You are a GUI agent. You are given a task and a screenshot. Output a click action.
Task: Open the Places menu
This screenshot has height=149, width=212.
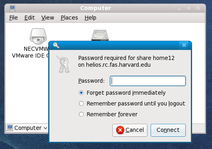(x=69, y=18)
